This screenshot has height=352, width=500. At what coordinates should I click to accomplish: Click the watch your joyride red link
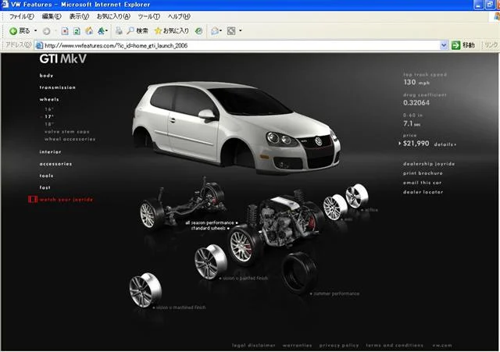66,200
